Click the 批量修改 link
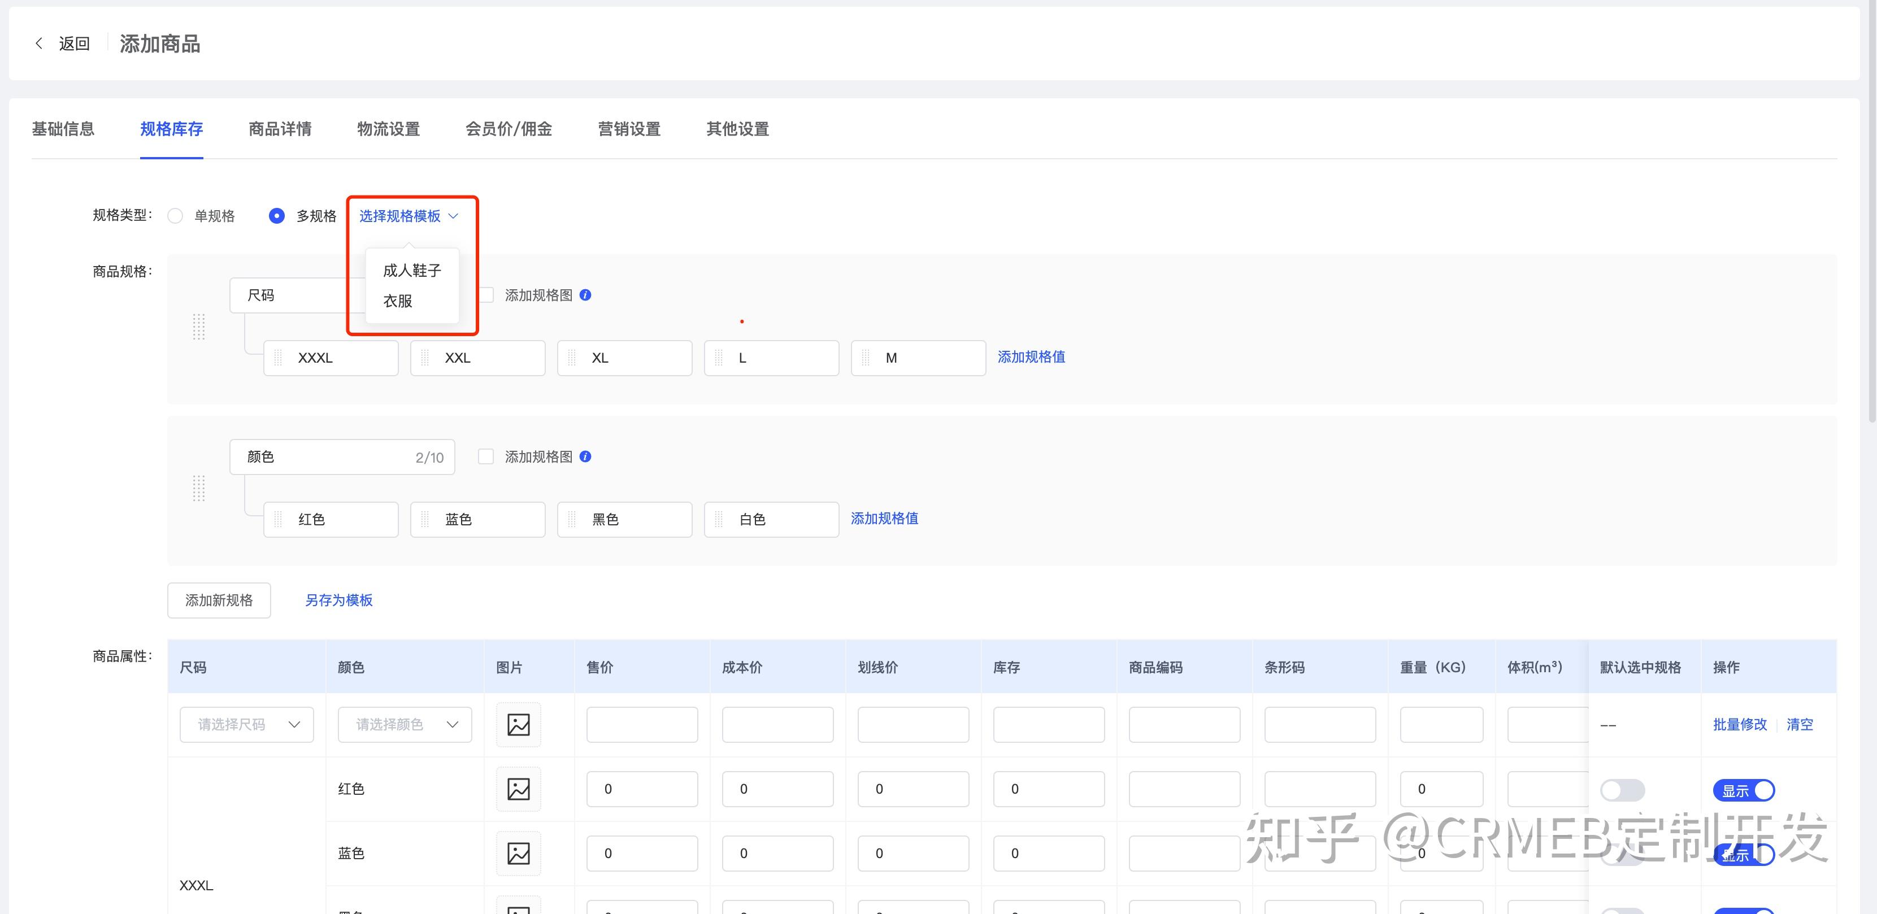The width and height of the screenshot is (1877, 914). [x=1740, y=725]
